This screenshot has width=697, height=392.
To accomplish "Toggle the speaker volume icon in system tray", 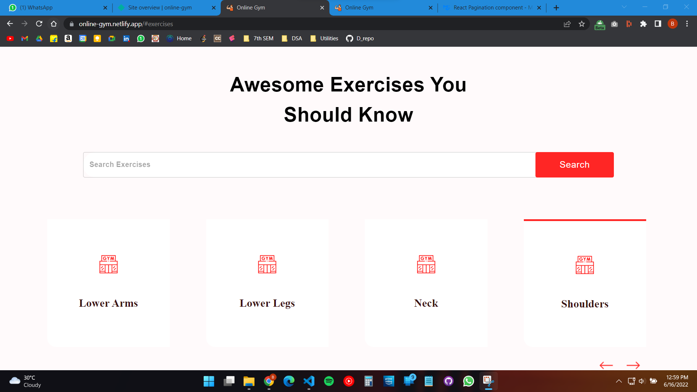I will coord(642,381).
